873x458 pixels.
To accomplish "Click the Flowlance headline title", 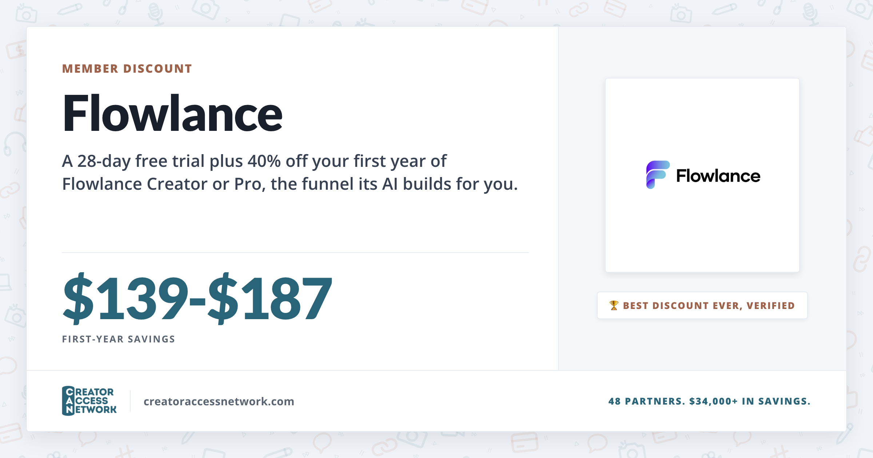I will [x=172, y=113].
